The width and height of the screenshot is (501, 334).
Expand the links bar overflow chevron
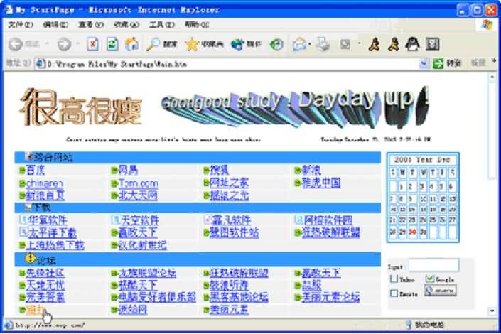tap(493, 60)
